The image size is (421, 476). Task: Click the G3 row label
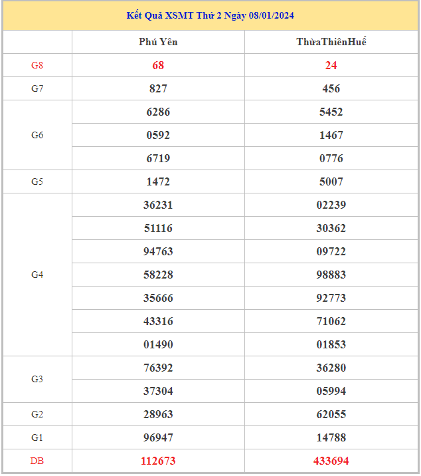click(x=37, y=379)
